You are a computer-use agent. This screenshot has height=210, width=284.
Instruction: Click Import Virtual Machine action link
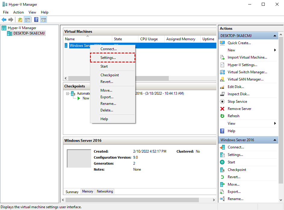click(247, 57)
